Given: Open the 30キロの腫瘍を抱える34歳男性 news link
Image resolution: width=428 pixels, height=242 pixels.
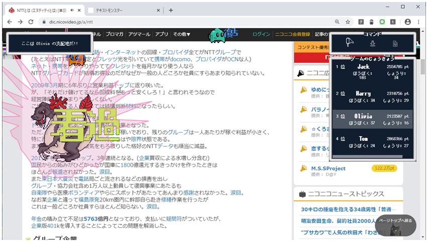Looking at the screenshot, I should pyautogui.click(x=348, y=209).
